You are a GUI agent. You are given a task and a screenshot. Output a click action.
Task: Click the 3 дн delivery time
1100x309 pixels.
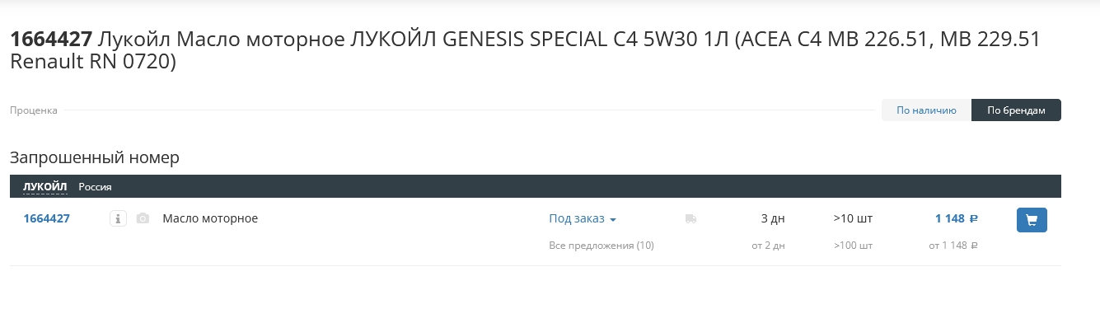point(773,218)
